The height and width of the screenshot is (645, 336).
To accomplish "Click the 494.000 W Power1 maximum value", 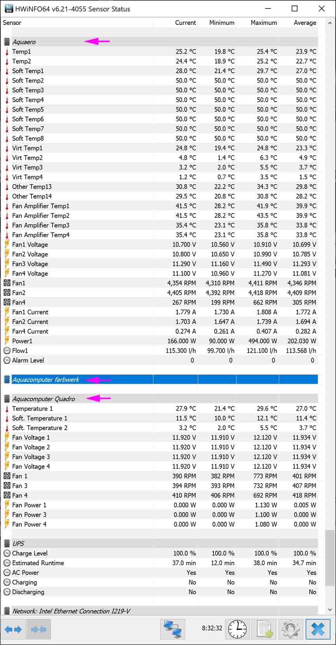I will pyautogui.click(x=263, y=341).
